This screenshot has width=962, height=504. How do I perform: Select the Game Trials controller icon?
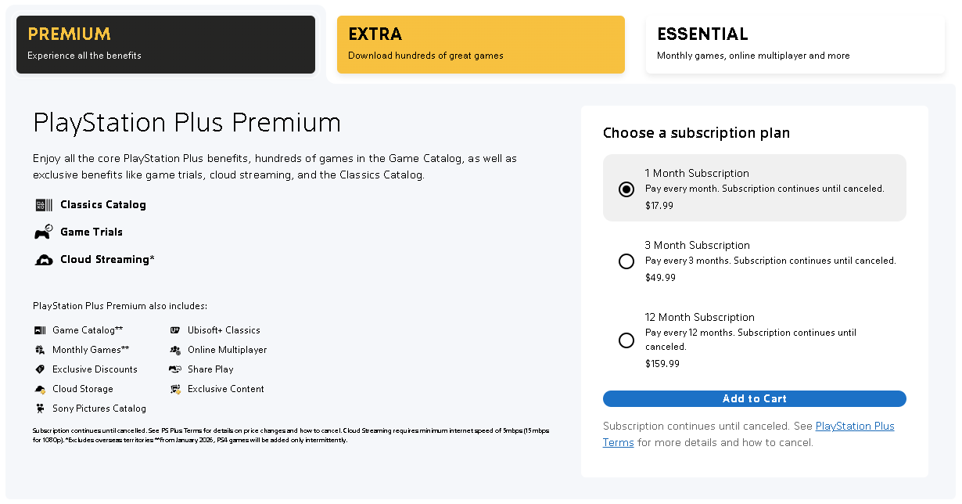[43, 232]
